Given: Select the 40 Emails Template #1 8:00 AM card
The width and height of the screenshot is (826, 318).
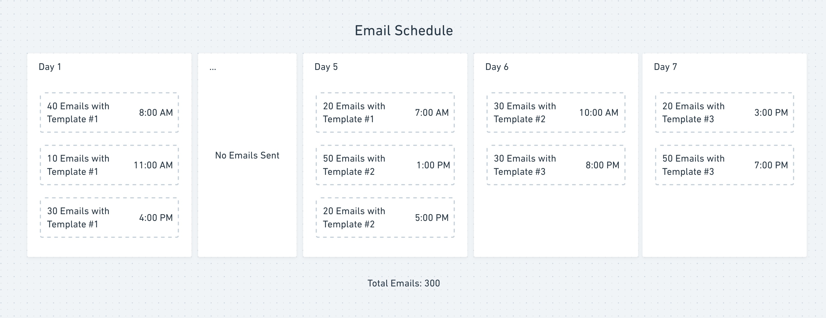Looking at the screenshot, I should [109, 113].
